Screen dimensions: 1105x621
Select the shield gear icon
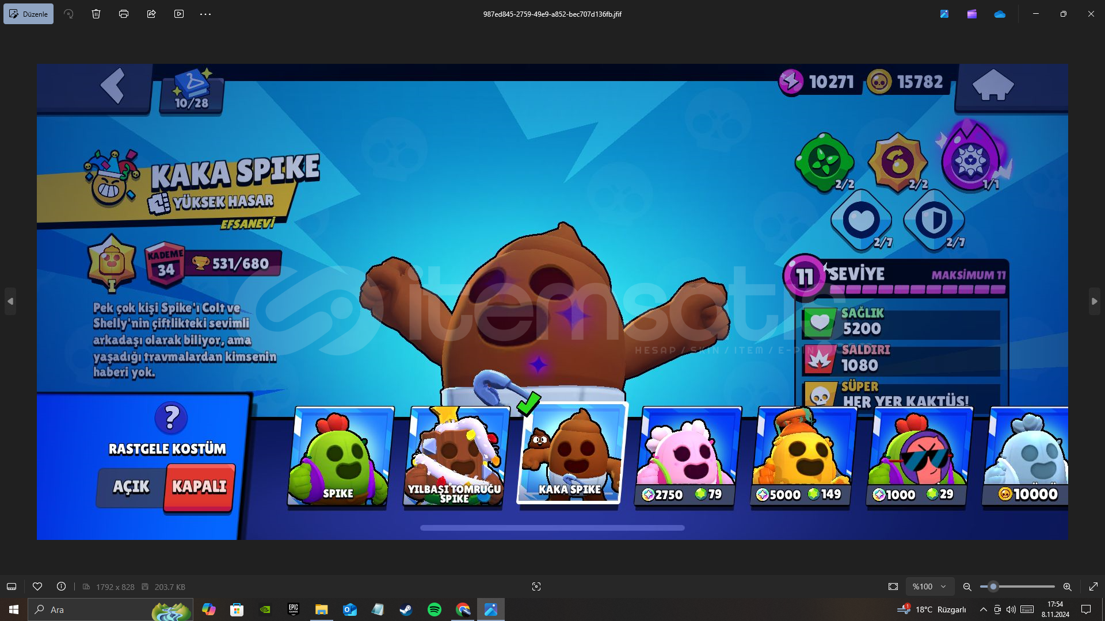[934, 220]
